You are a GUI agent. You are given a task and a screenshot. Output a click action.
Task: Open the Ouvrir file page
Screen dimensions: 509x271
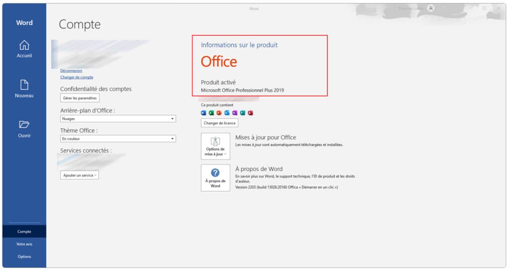pyautogui.click(x=24, y=129)
